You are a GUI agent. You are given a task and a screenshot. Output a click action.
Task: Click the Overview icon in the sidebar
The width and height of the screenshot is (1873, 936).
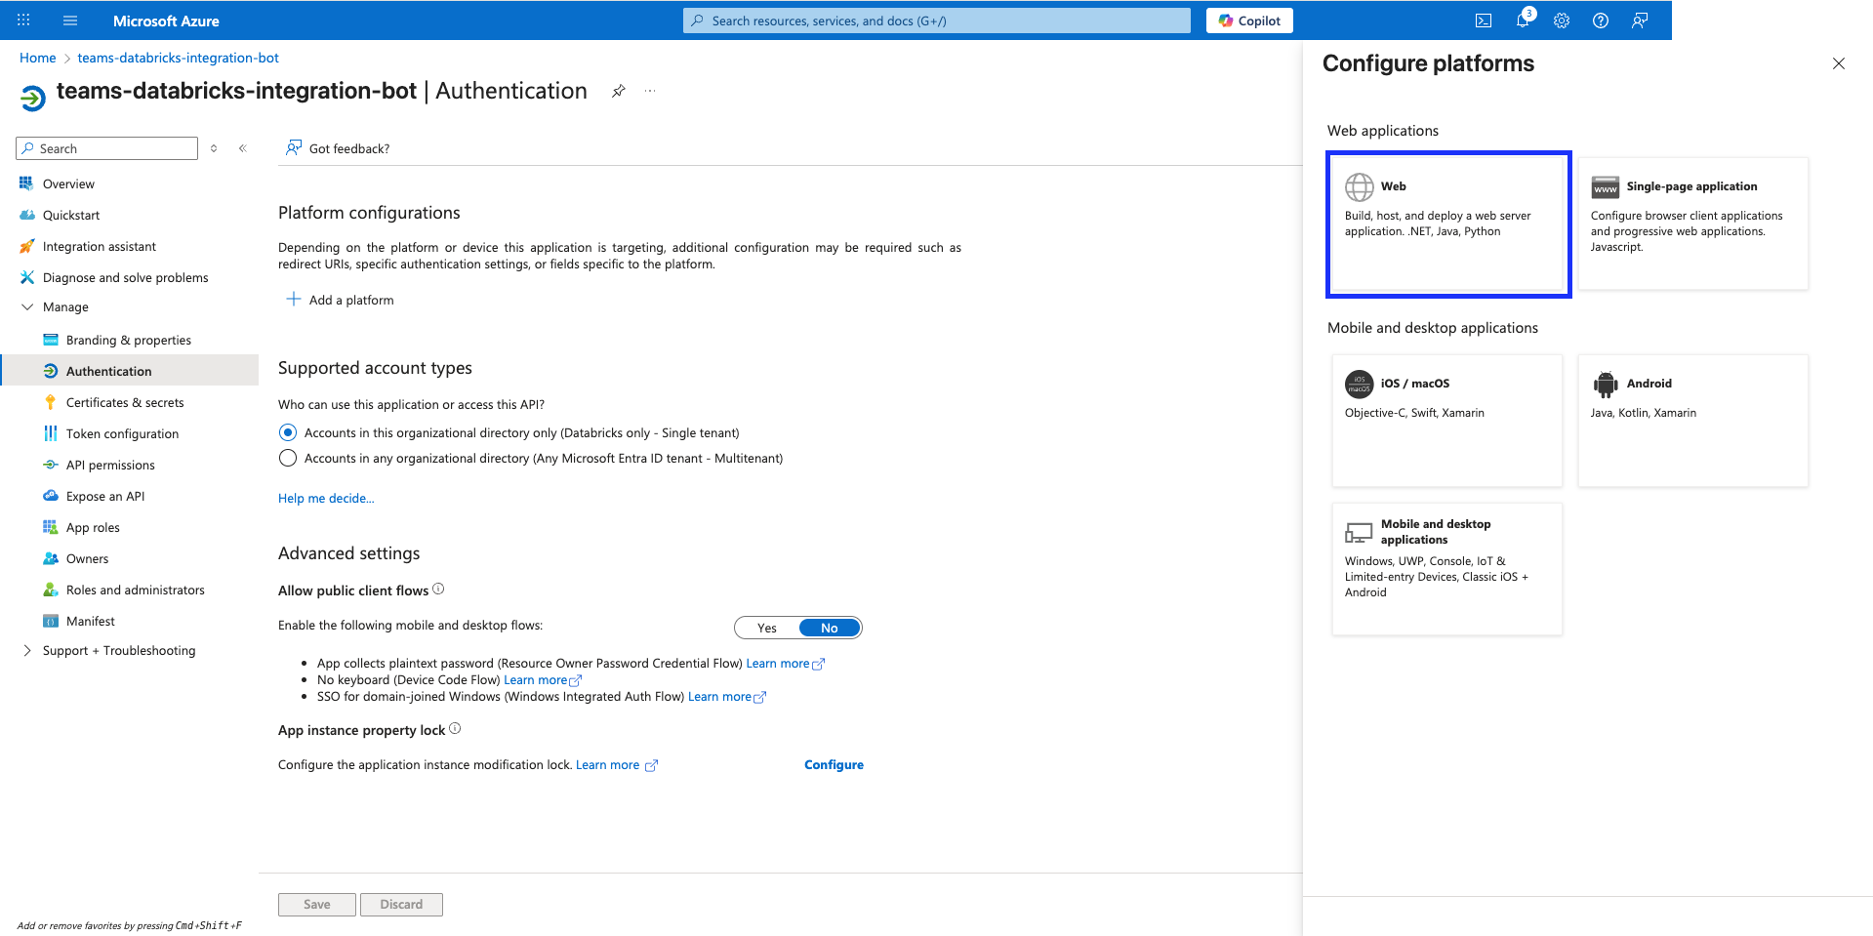[26, 183]
